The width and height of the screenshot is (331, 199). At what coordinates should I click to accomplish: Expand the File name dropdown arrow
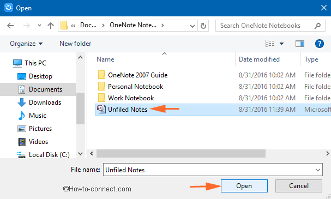click(318, 170)
